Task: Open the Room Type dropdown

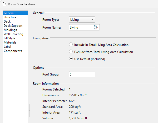Action: tap(82, 19)
